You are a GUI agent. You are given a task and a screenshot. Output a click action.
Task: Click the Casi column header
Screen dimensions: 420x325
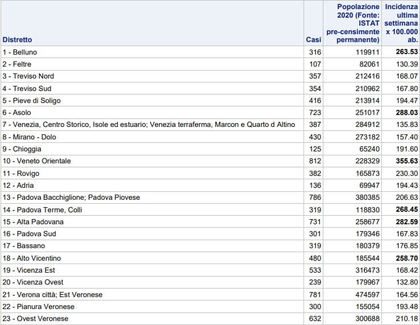click(313, 40)
